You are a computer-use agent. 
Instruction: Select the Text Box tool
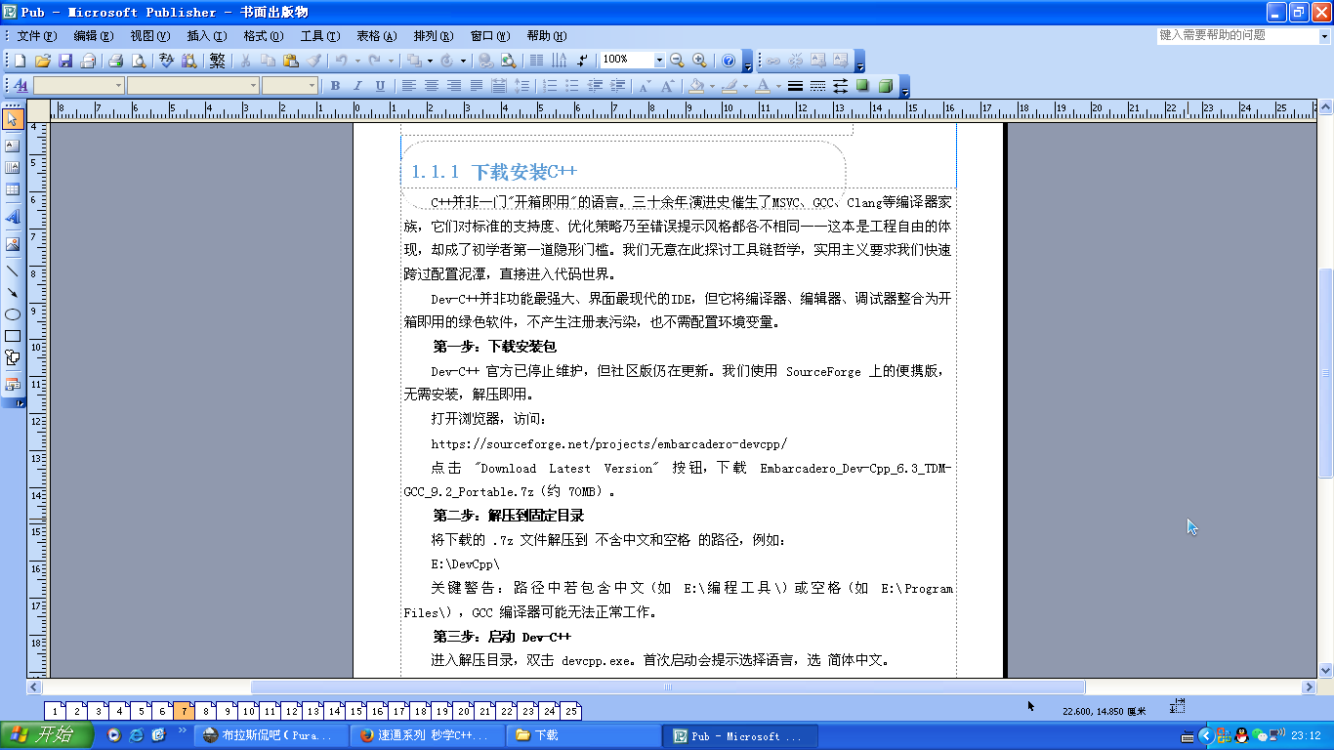tap(13, 146)
